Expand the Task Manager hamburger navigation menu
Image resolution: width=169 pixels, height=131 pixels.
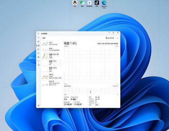click(39, 38)
